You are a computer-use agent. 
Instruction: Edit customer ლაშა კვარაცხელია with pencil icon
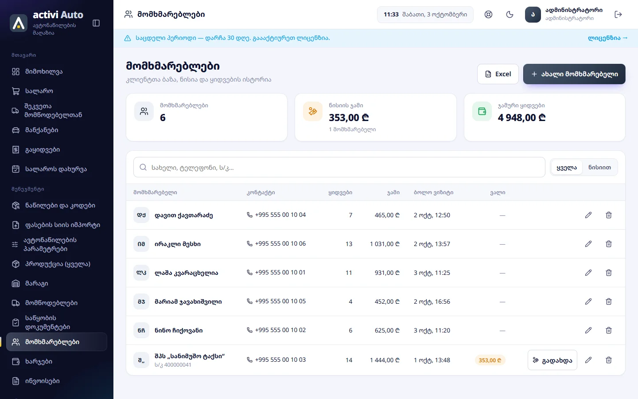click(x=588, y=273)
